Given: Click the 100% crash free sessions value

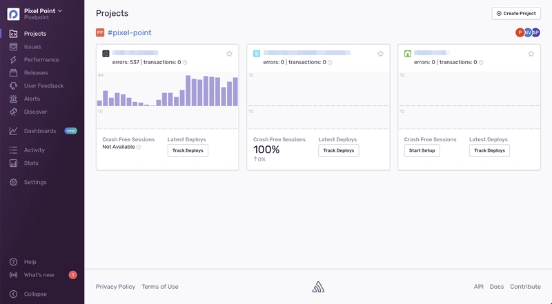Looking at the screenshot, I should [266, 150].
